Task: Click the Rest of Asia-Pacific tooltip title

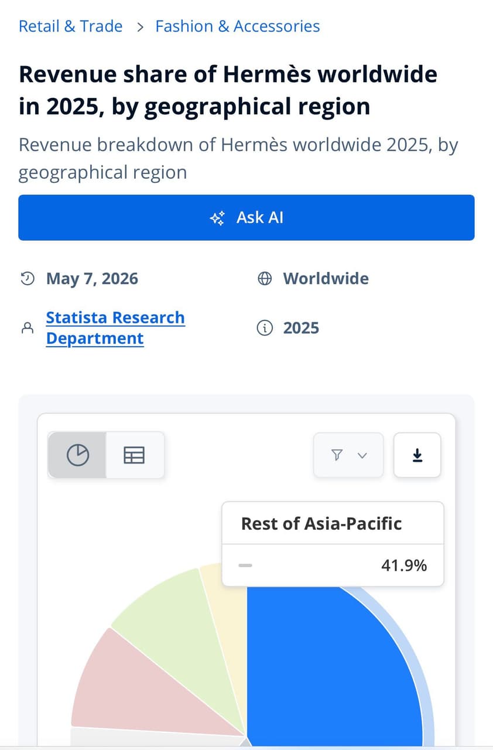Action: 321,523
